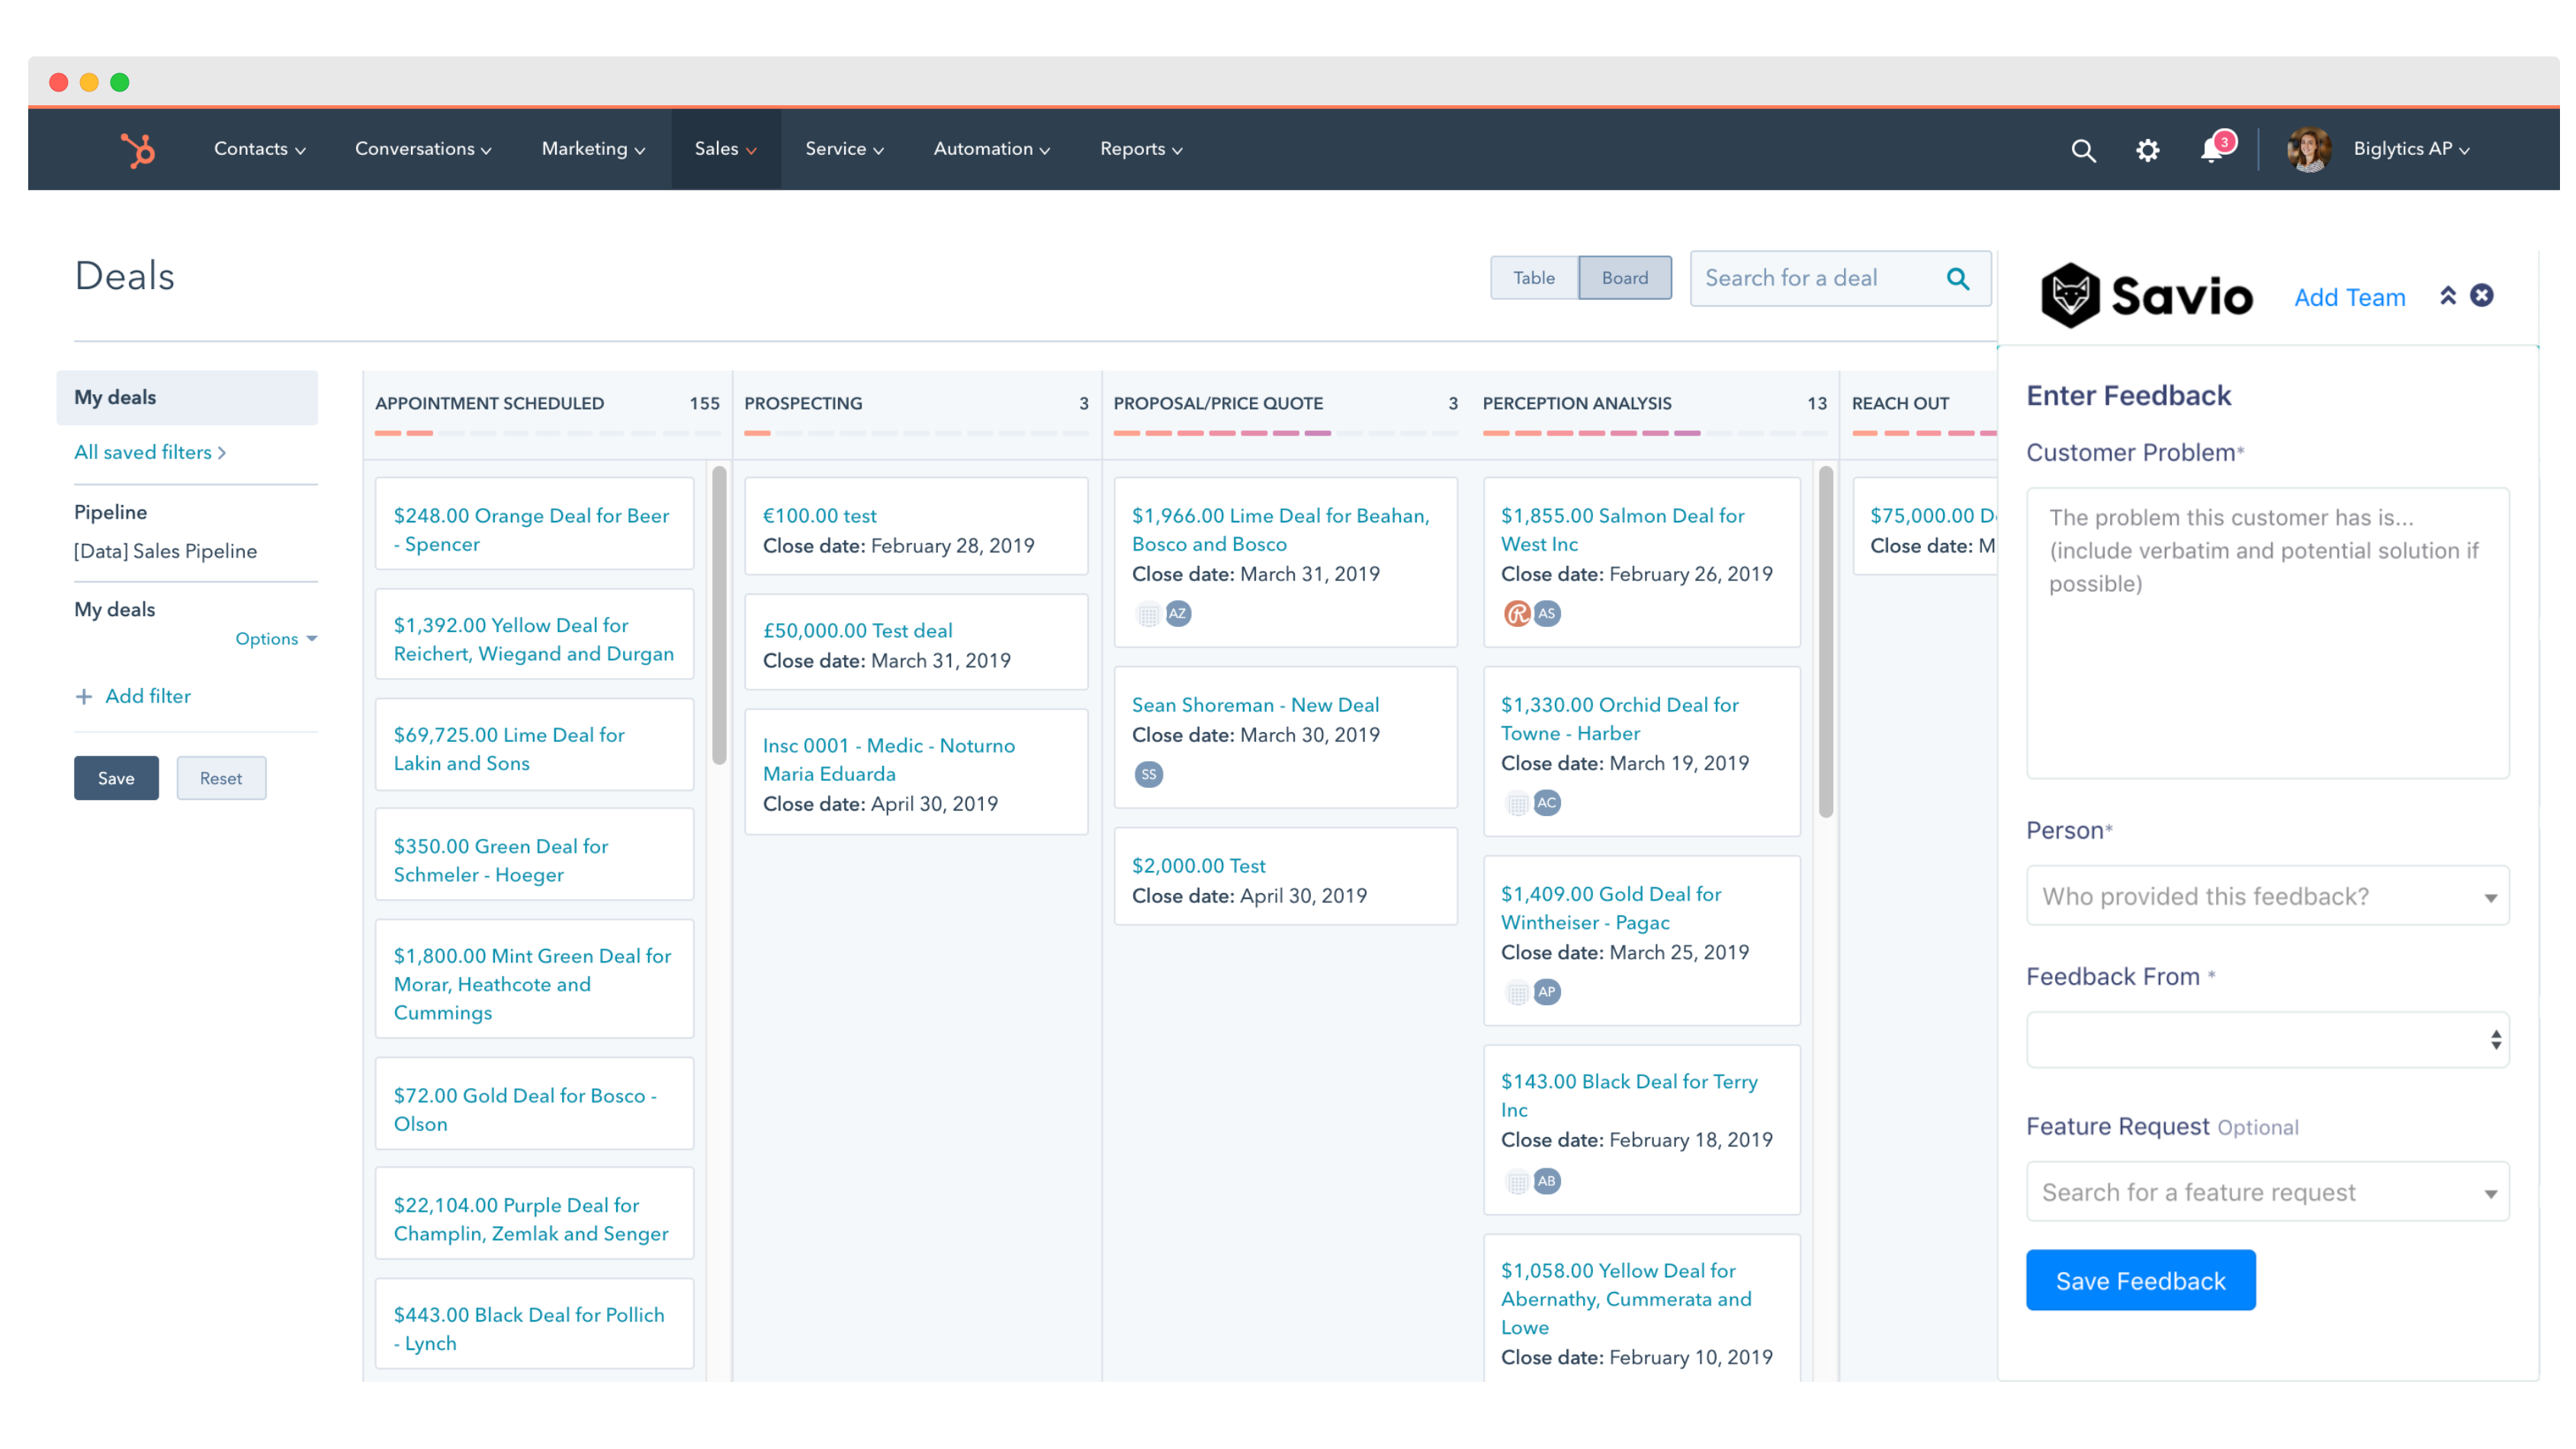Click the AZ owner avatar on Beahan deal
This screenshot has width=2576, height=1449.
[x=1178, y=614]
